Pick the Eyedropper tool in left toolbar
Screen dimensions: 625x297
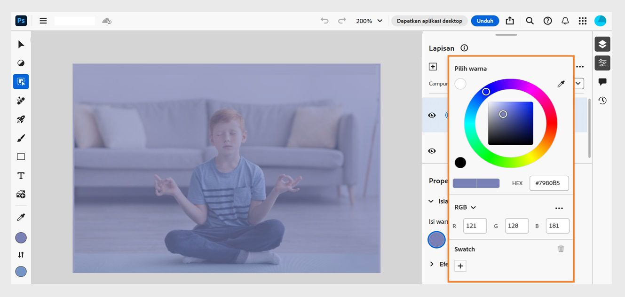[21, 218]
